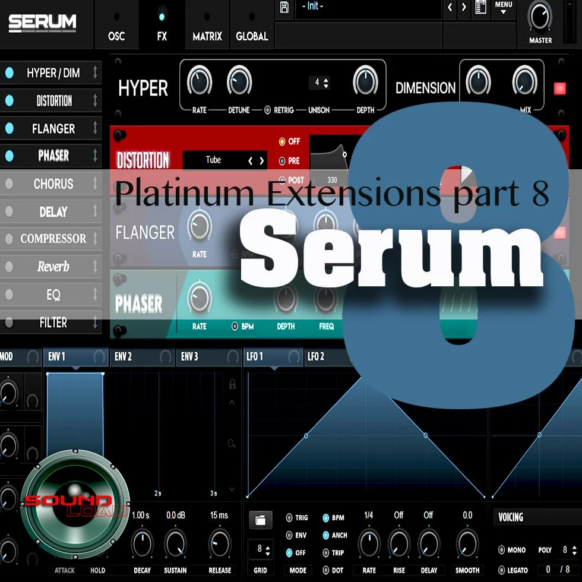Enable the CHORUS effect
This screenshot has width=582, height=582.
coord(10,184)
